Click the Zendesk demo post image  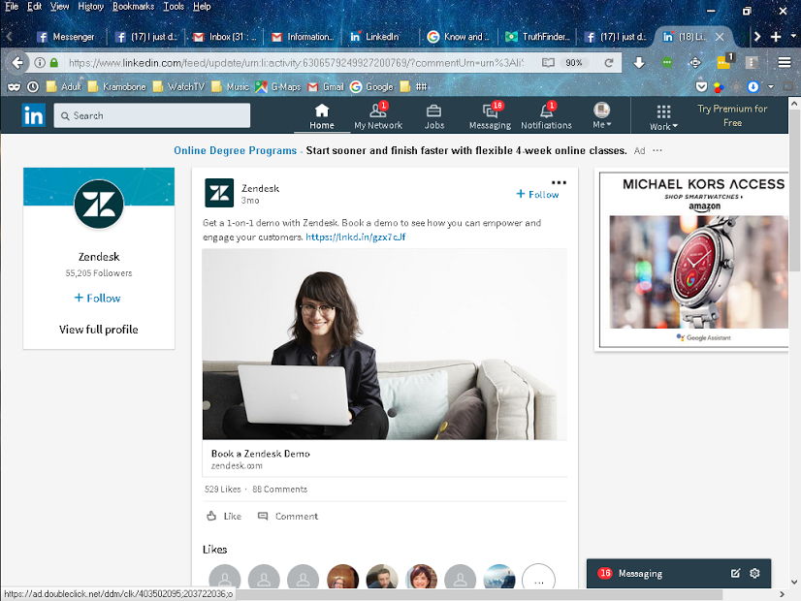coord(385,344)
